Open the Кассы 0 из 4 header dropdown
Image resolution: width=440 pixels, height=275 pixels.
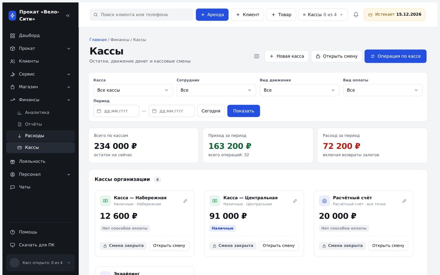(323, 15)
